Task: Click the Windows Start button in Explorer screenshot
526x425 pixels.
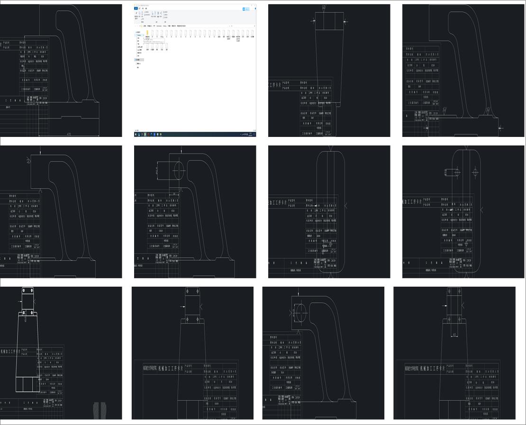Action: tap(136, 135)
